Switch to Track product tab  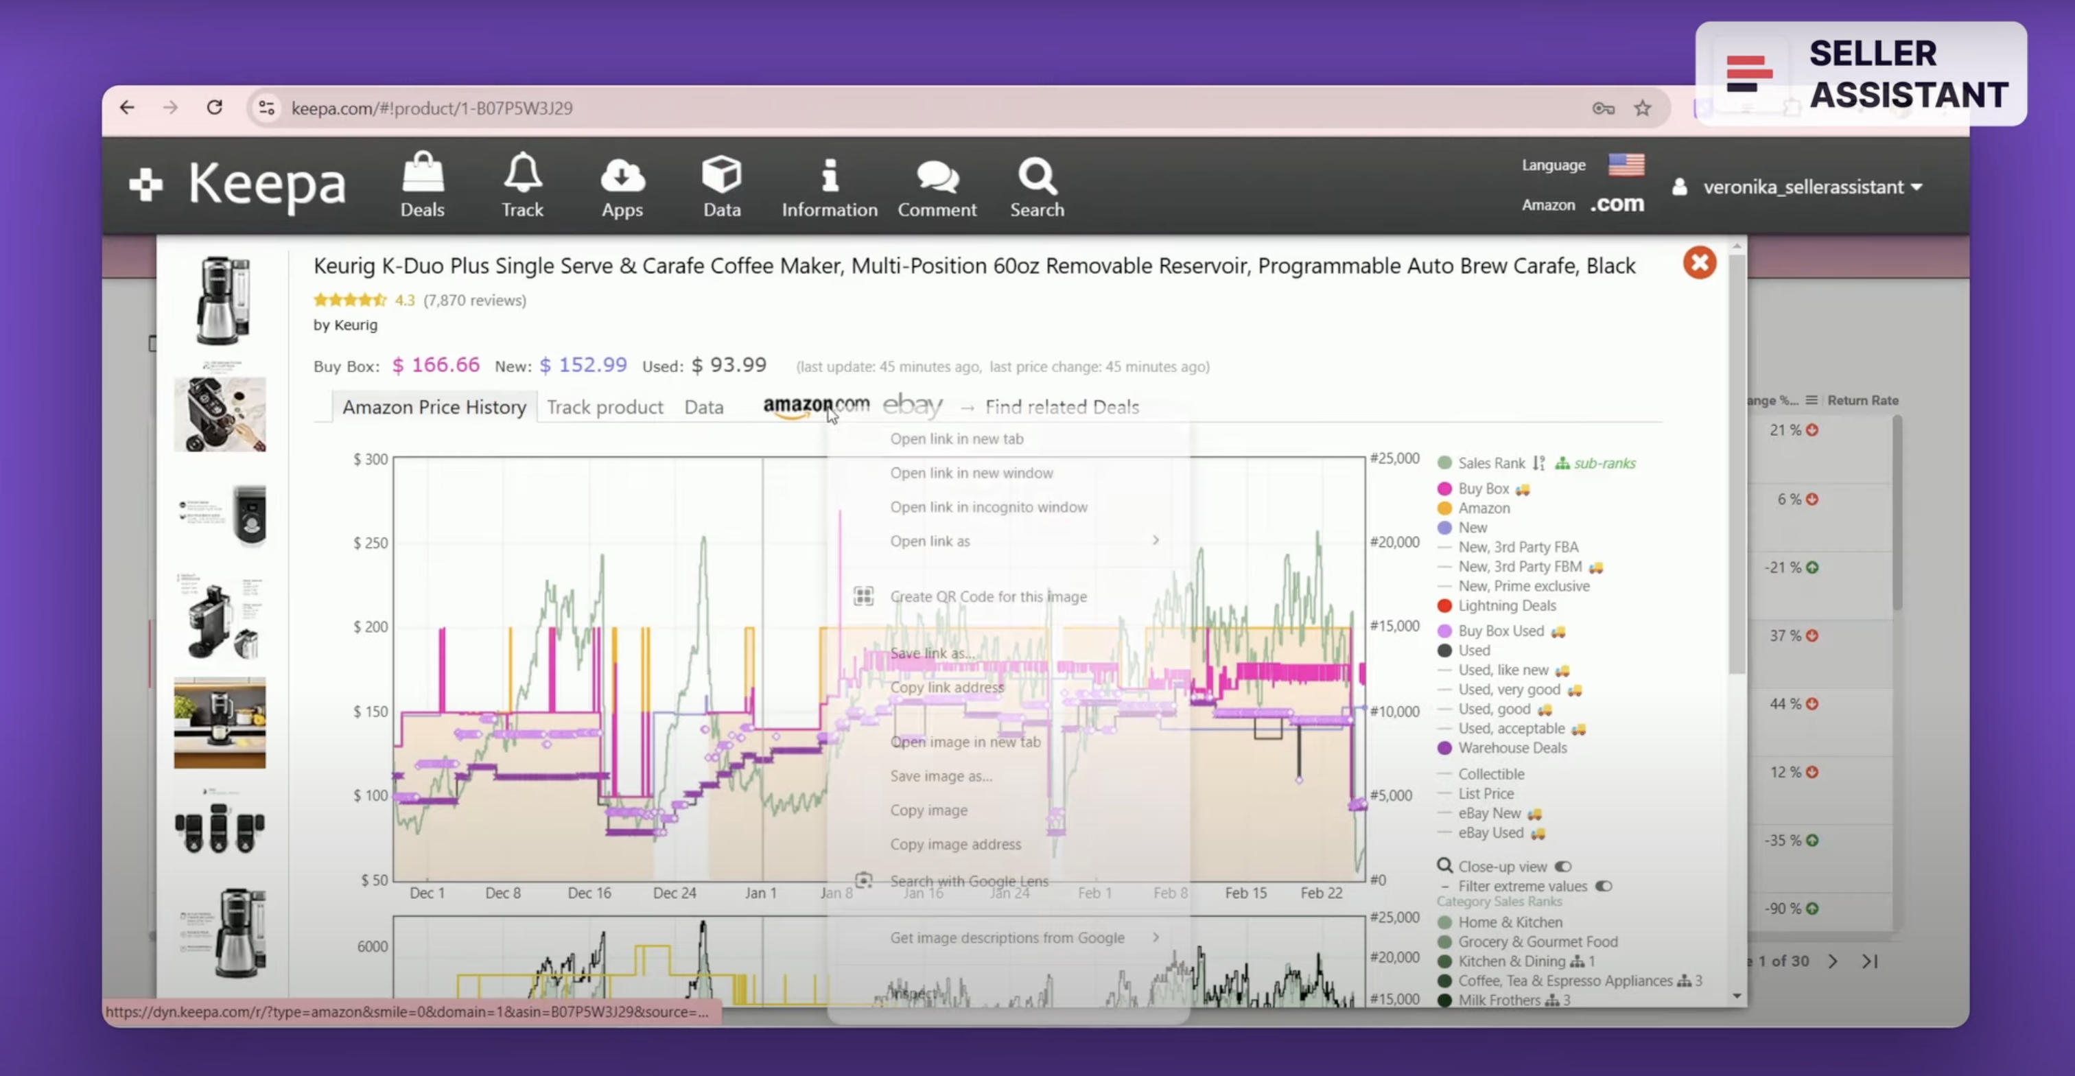605,407
